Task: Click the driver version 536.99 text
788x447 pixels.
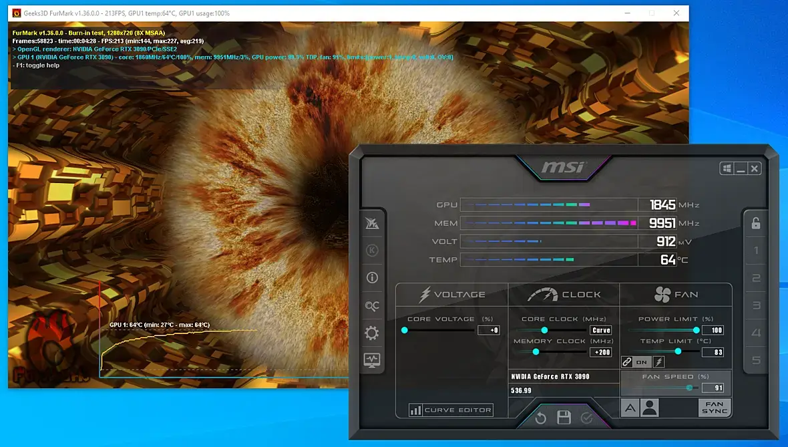Action: coord(521,390)
